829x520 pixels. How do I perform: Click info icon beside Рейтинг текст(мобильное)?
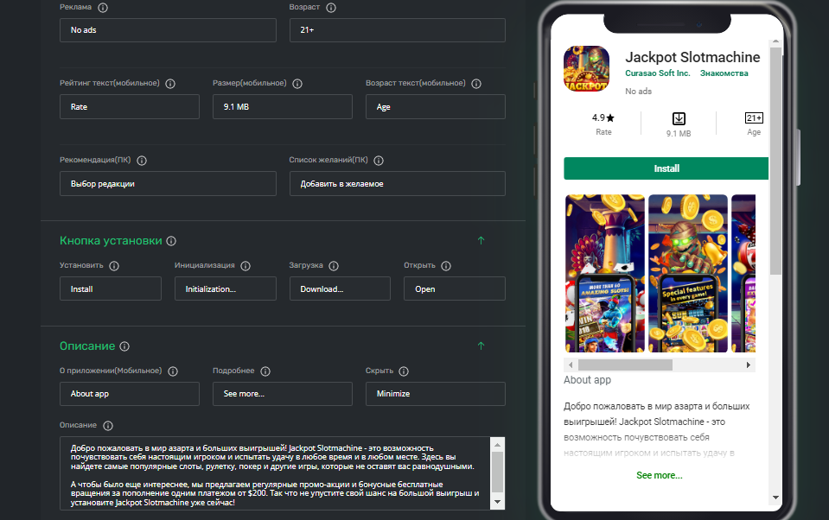170,84
